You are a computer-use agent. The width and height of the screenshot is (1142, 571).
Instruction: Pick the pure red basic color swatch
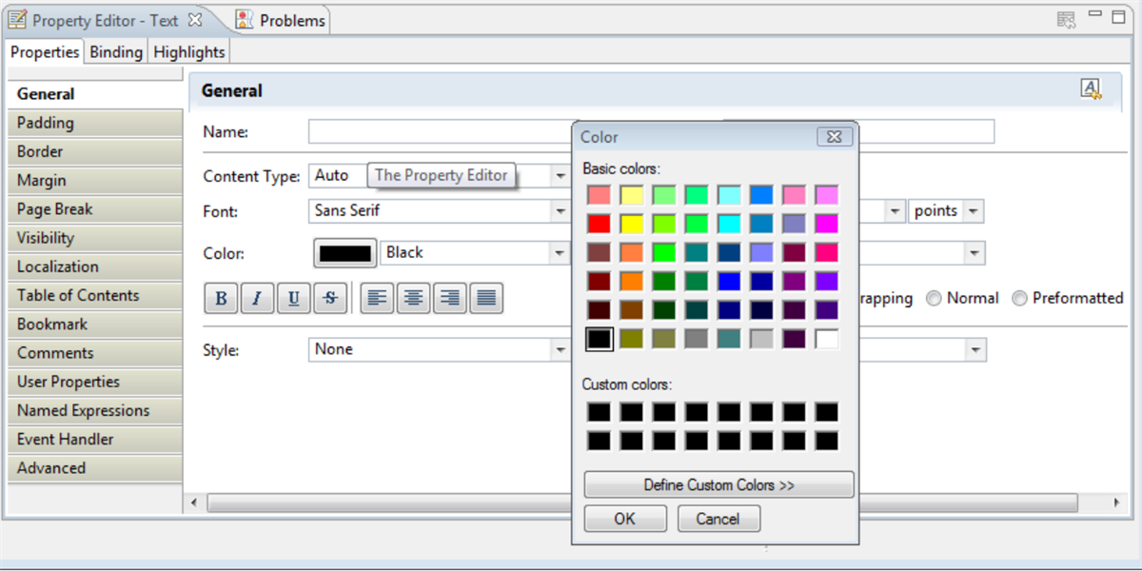(x=599, y=224)
